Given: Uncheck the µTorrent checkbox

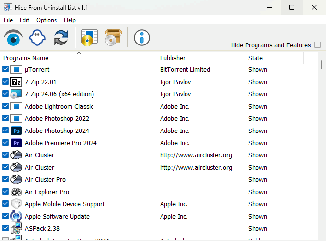Looking at the screenshot, I should pyautogui.click(x=5, y=69).
